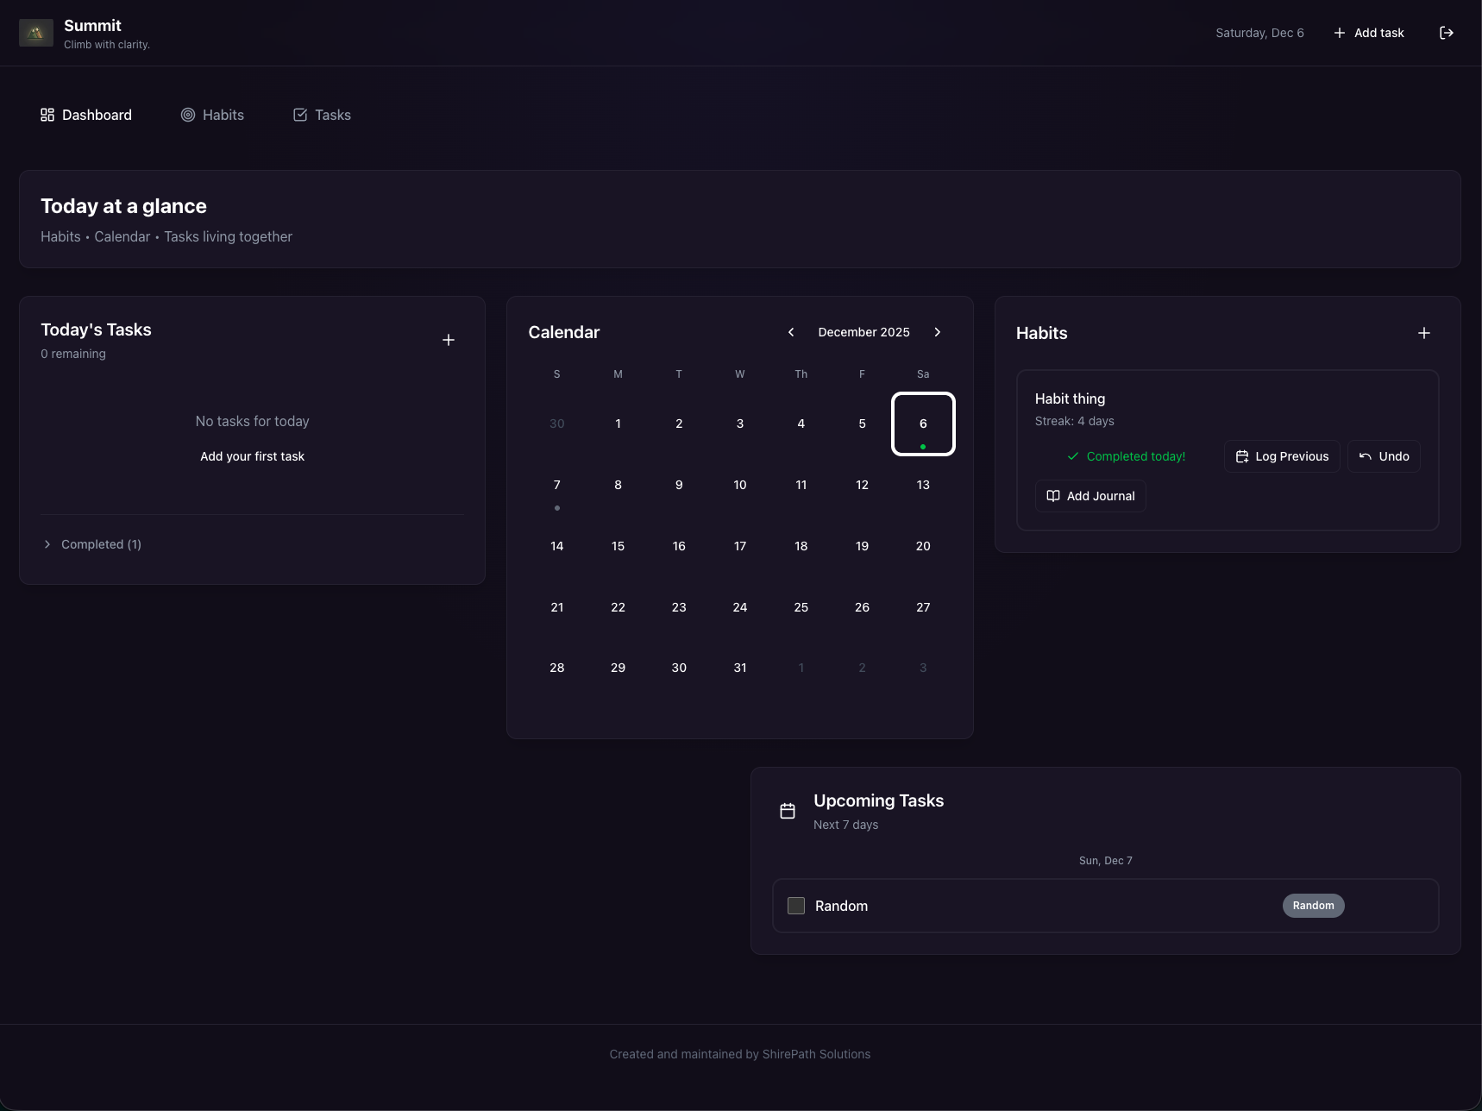Click the logout icon in top right

click(x=1447, y=32)
